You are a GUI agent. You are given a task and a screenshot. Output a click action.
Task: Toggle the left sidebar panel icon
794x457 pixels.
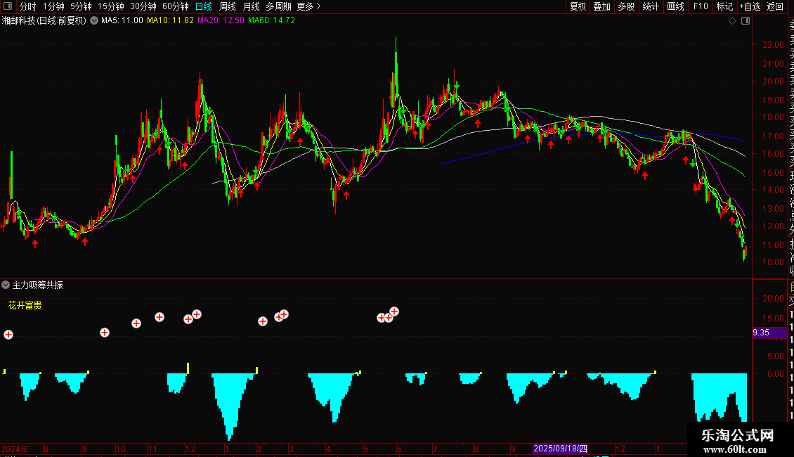(7, 6)
